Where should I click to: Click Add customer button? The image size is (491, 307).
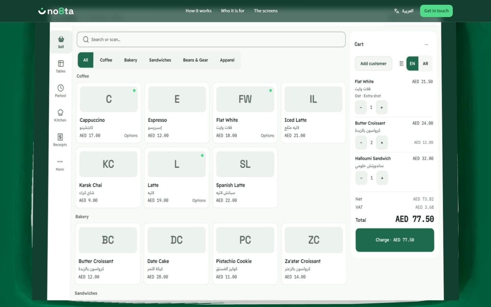click(373, 63)
